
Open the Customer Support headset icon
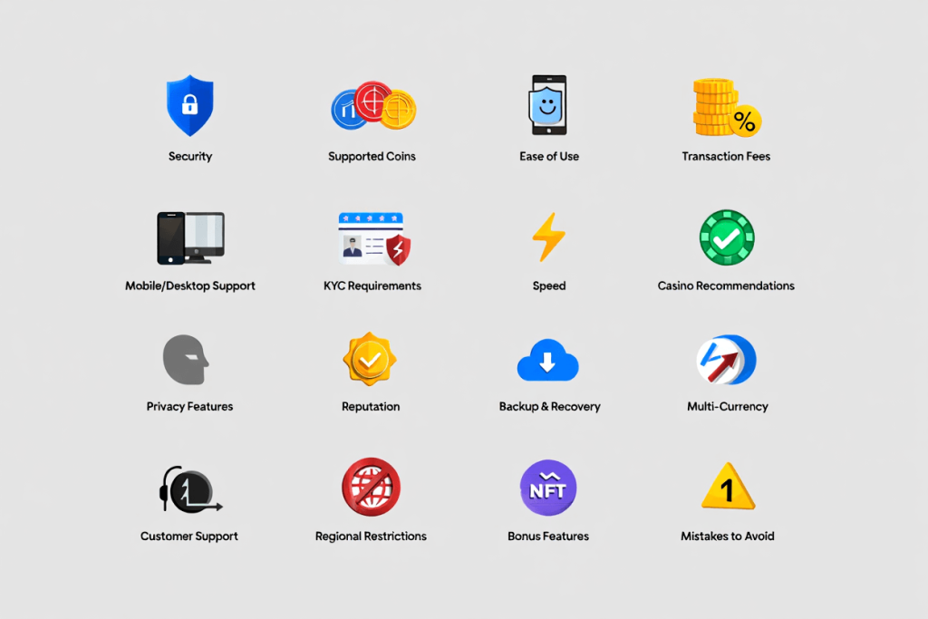tap(190, 489)
